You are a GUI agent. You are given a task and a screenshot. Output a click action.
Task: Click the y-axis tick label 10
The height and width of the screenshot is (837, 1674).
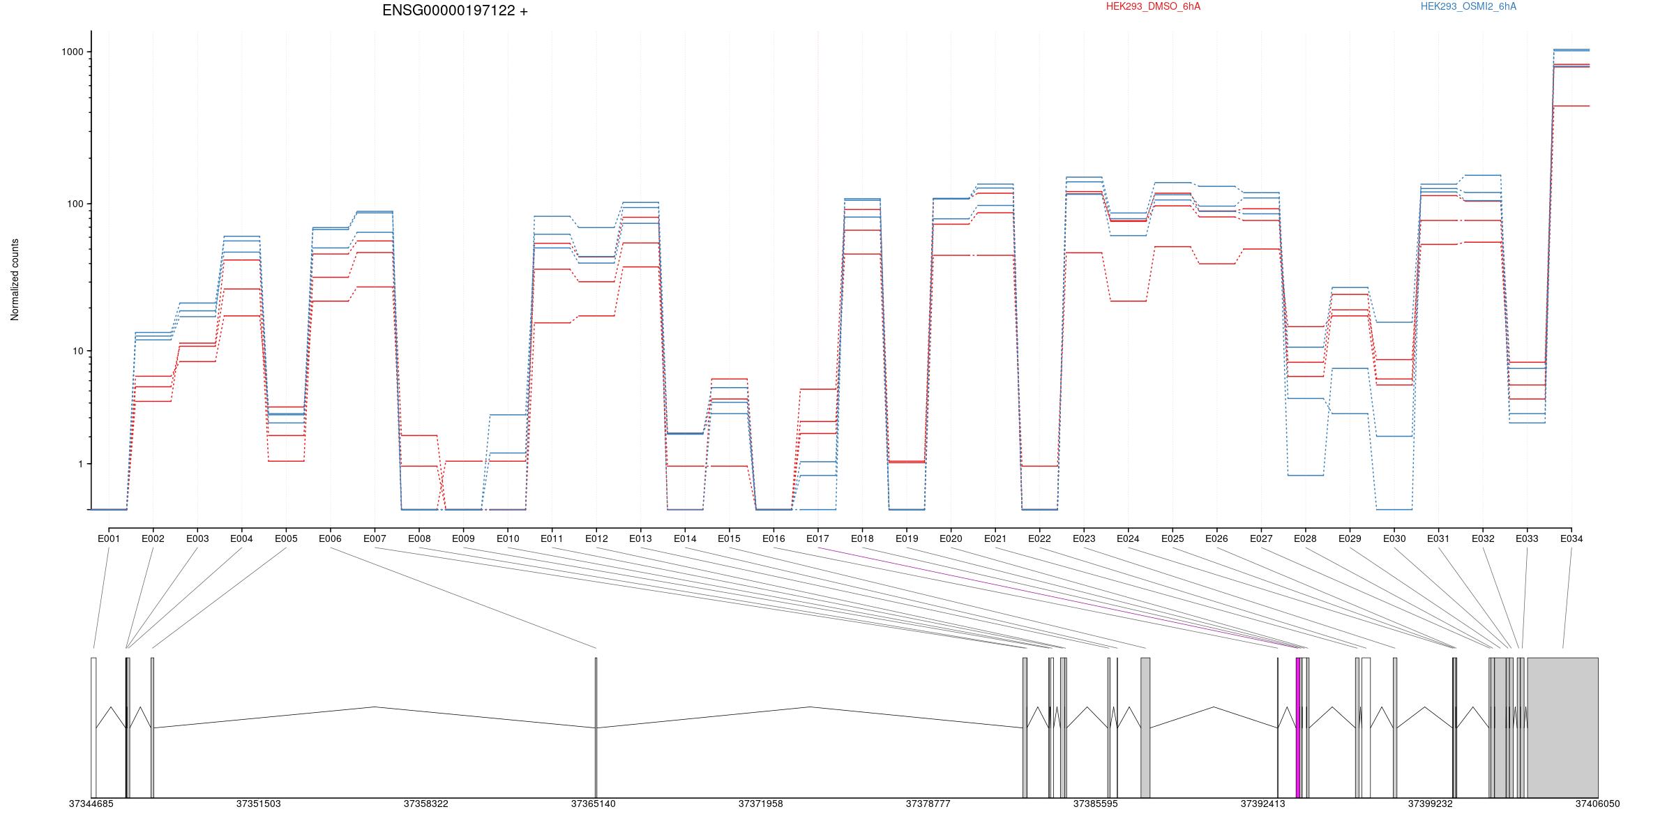[77, 351]
